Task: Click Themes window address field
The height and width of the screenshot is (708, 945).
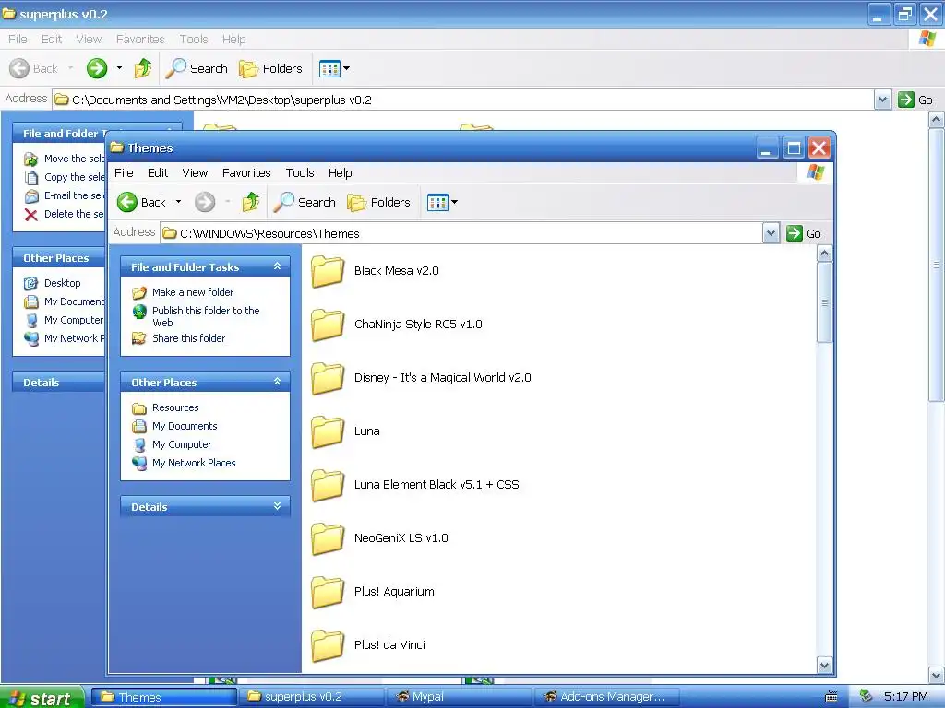Action: click(x=461, y=233)
